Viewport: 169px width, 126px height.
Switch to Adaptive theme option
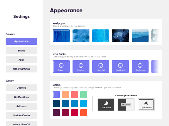tap(126, 105)
